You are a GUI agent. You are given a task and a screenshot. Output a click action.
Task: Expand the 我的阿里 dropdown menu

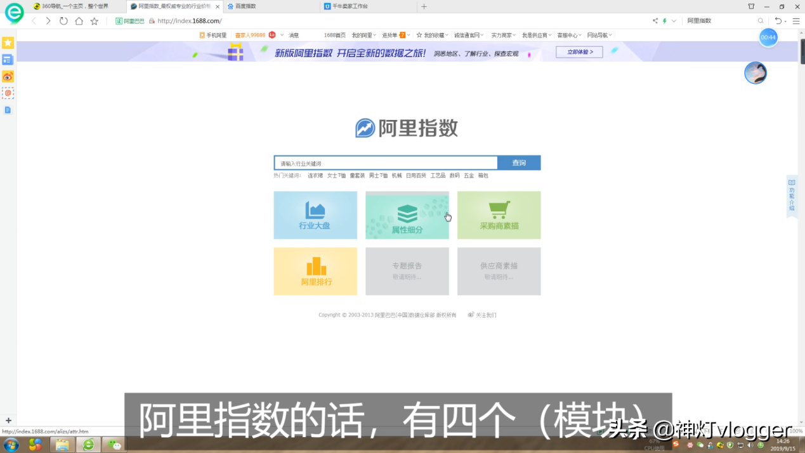[364, 36]
